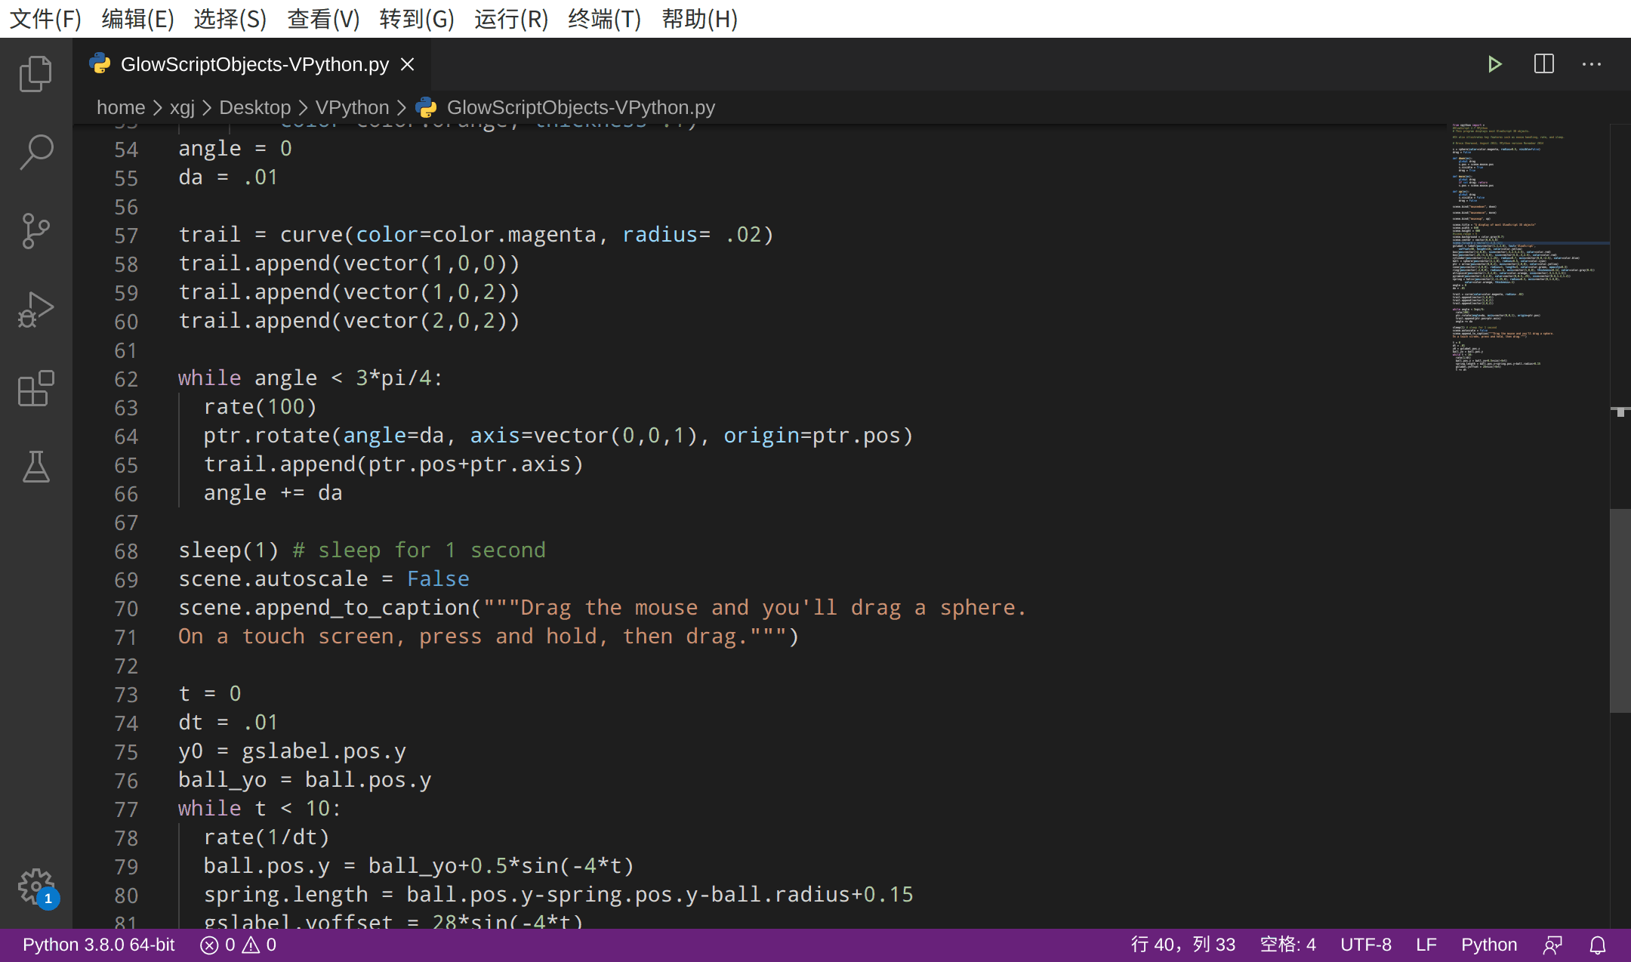The width and height of the screenshot is (1631, 962).
Task: Change the LF line ending setting
Action: tap(1426, 944)
